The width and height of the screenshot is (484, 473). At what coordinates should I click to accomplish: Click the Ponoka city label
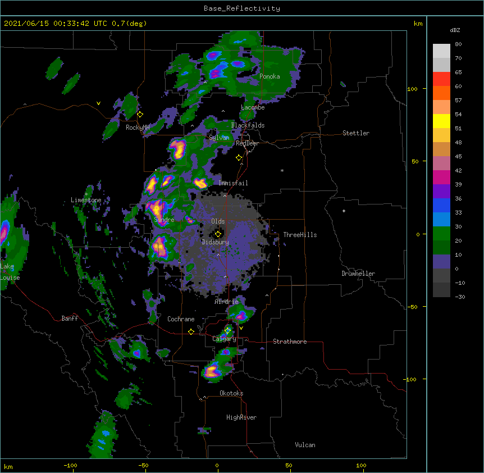point(270,76)
